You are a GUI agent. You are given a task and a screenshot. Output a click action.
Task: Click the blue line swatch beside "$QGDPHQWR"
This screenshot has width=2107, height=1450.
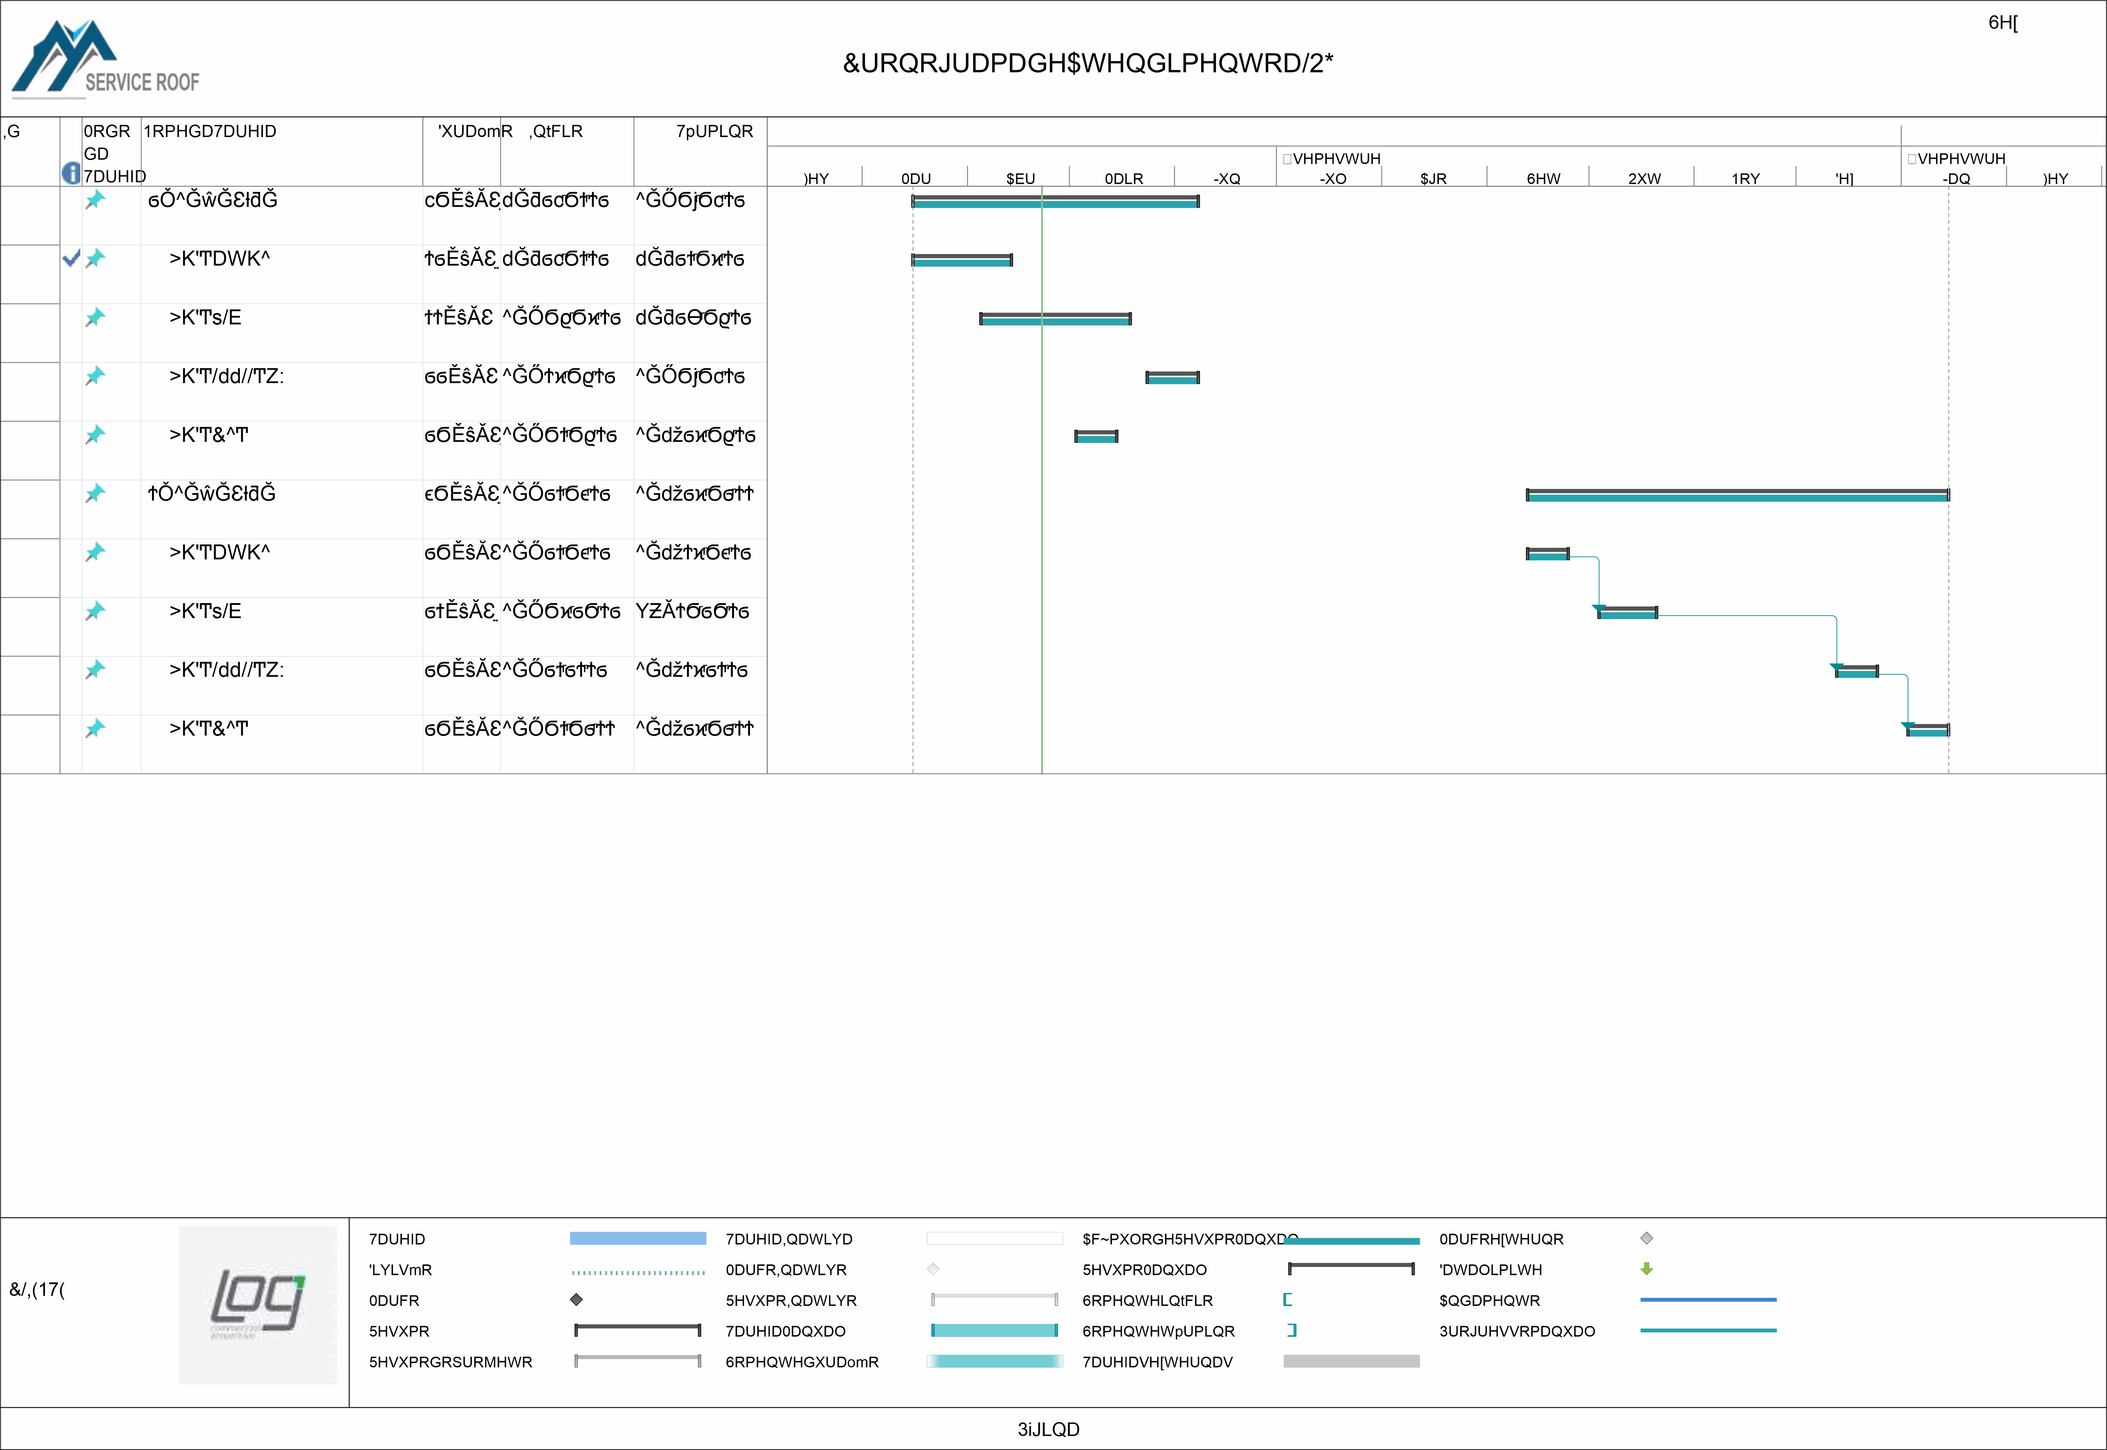click(x=1708, y=1300)
